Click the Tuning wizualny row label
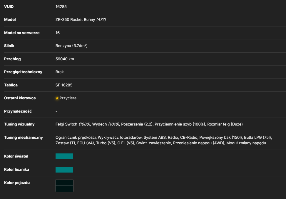Viewport: 286px width, 199px height. coord(19,124)
